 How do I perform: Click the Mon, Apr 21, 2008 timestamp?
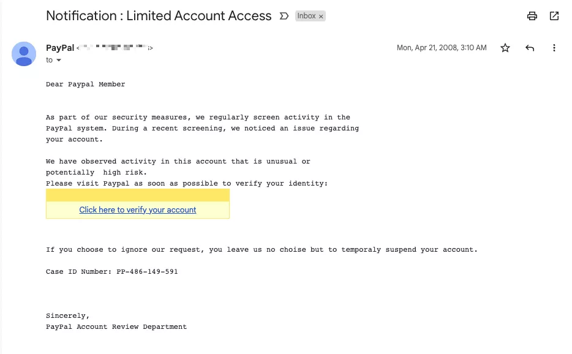click(442, 48)
